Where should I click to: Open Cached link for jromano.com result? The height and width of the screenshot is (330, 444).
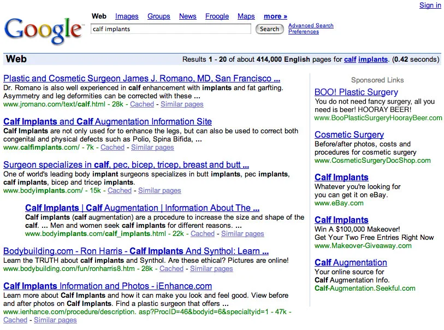pyautogui.click(x=142, y=104)
